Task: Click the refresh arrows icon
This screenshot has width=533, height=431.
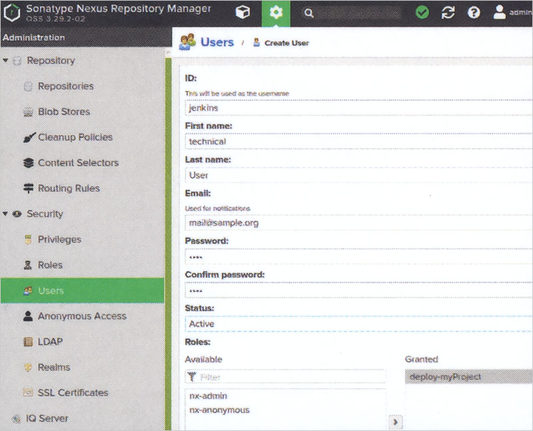Action: 448,13
